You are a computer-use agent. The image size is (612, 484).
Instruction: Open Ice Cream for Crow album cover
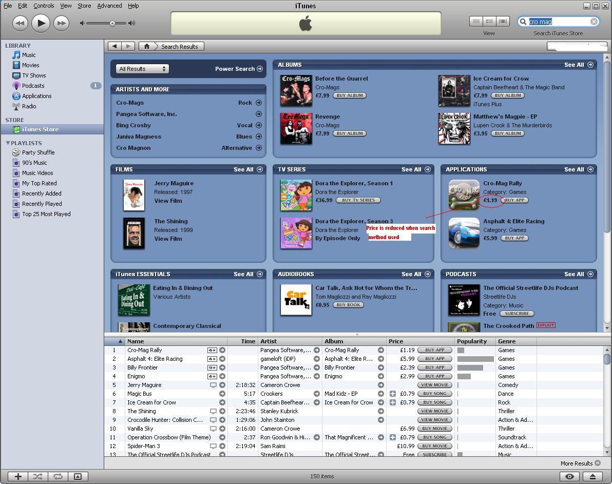[454, 91]
